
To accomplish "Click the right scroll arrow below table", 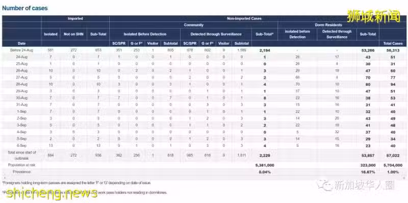I will (x=404, y=179).
